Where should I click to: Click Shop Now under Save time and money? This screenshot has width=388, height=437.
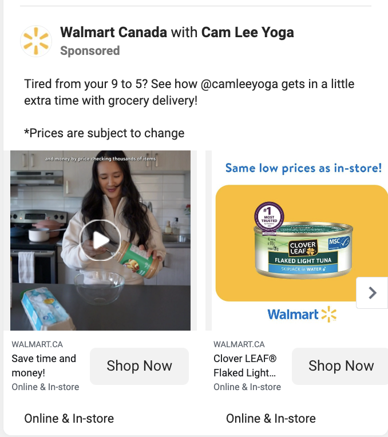(139, 366)
